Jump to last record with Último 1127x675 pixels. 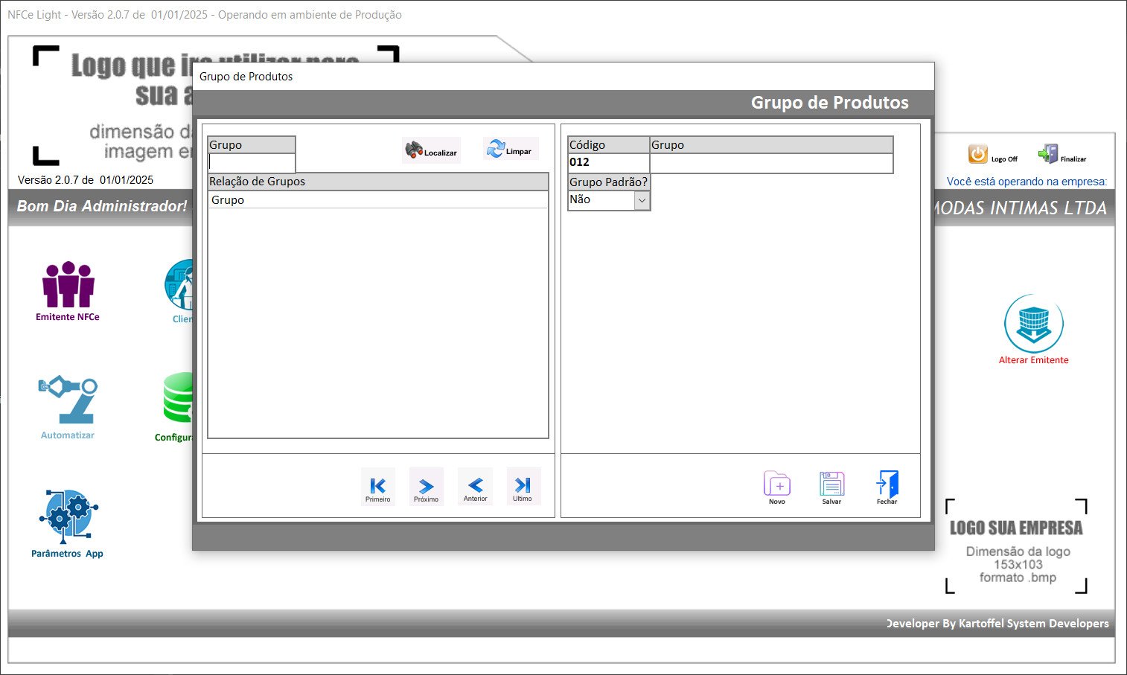click(x=523, y=486)
